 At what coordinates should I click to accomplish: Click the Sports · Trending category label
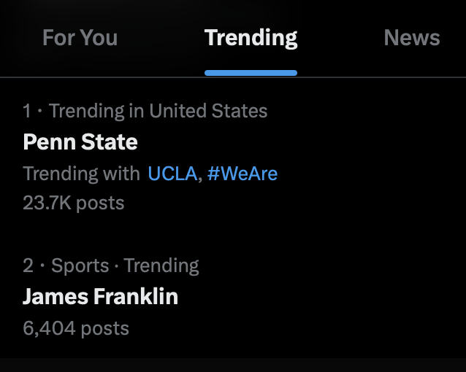pos(125,266)
